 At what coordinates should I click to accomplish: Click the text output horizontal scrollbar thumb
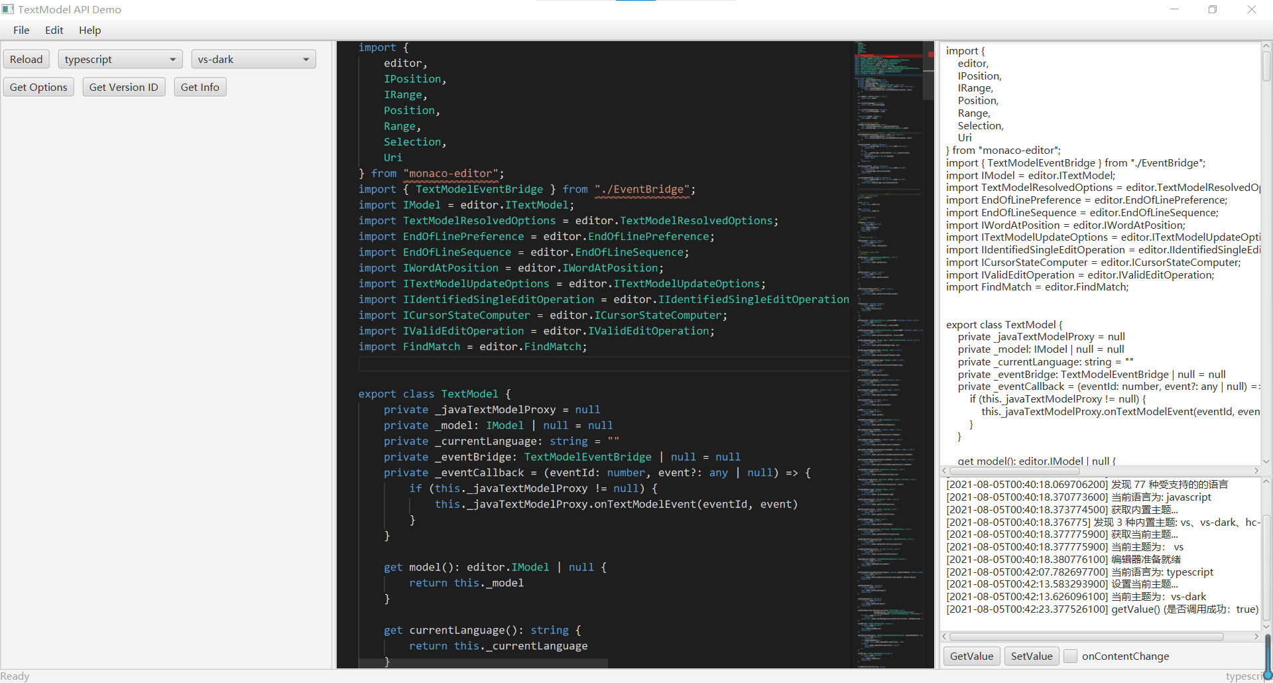pyautogui.click(x=1014, y=471)
